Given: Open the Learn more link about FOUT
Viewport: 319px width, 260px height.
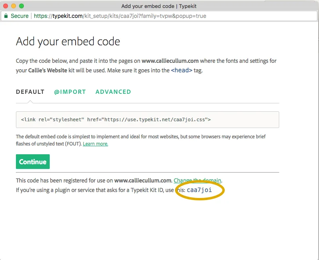Looking at the screenshot, I should click(95, 144).
